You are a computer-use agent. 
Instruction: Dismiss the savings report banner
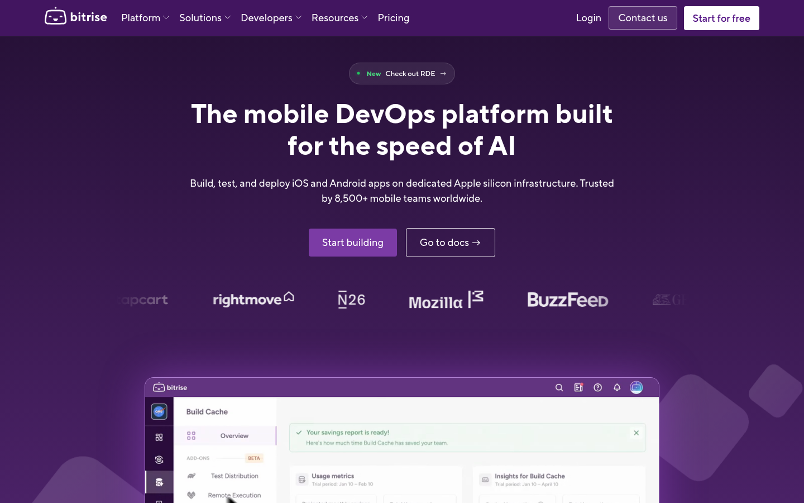(x=636, y=433)
